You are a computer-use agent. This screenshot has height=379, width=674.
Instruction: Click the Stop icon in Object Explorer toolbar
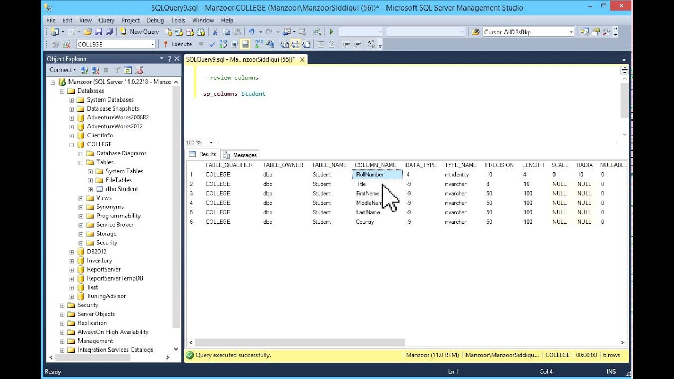point(106,70)
